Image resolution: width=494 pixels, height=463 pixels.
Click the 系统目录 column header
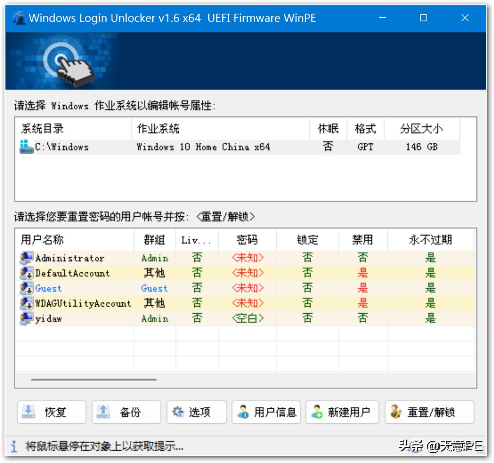tap(73, 129)
